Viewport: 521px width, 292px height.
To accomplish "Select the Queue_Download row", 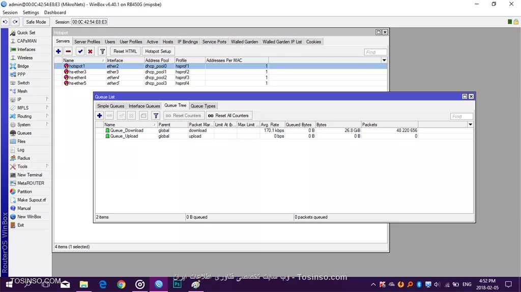I will coord(284,131).
